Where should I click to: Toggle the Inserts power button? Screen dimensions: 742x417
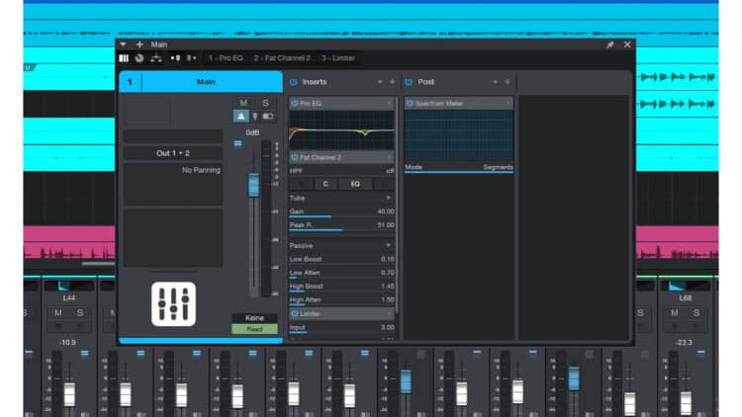pos(294,82)
